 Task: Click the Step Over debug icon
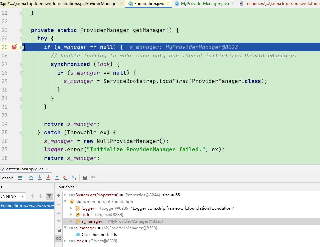[31, 178]
